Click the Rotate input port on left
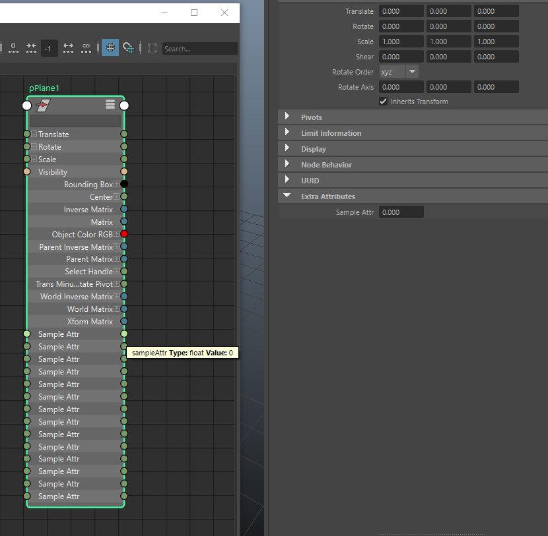Screen dimensions: 548x536 click(x=27, y=146)
